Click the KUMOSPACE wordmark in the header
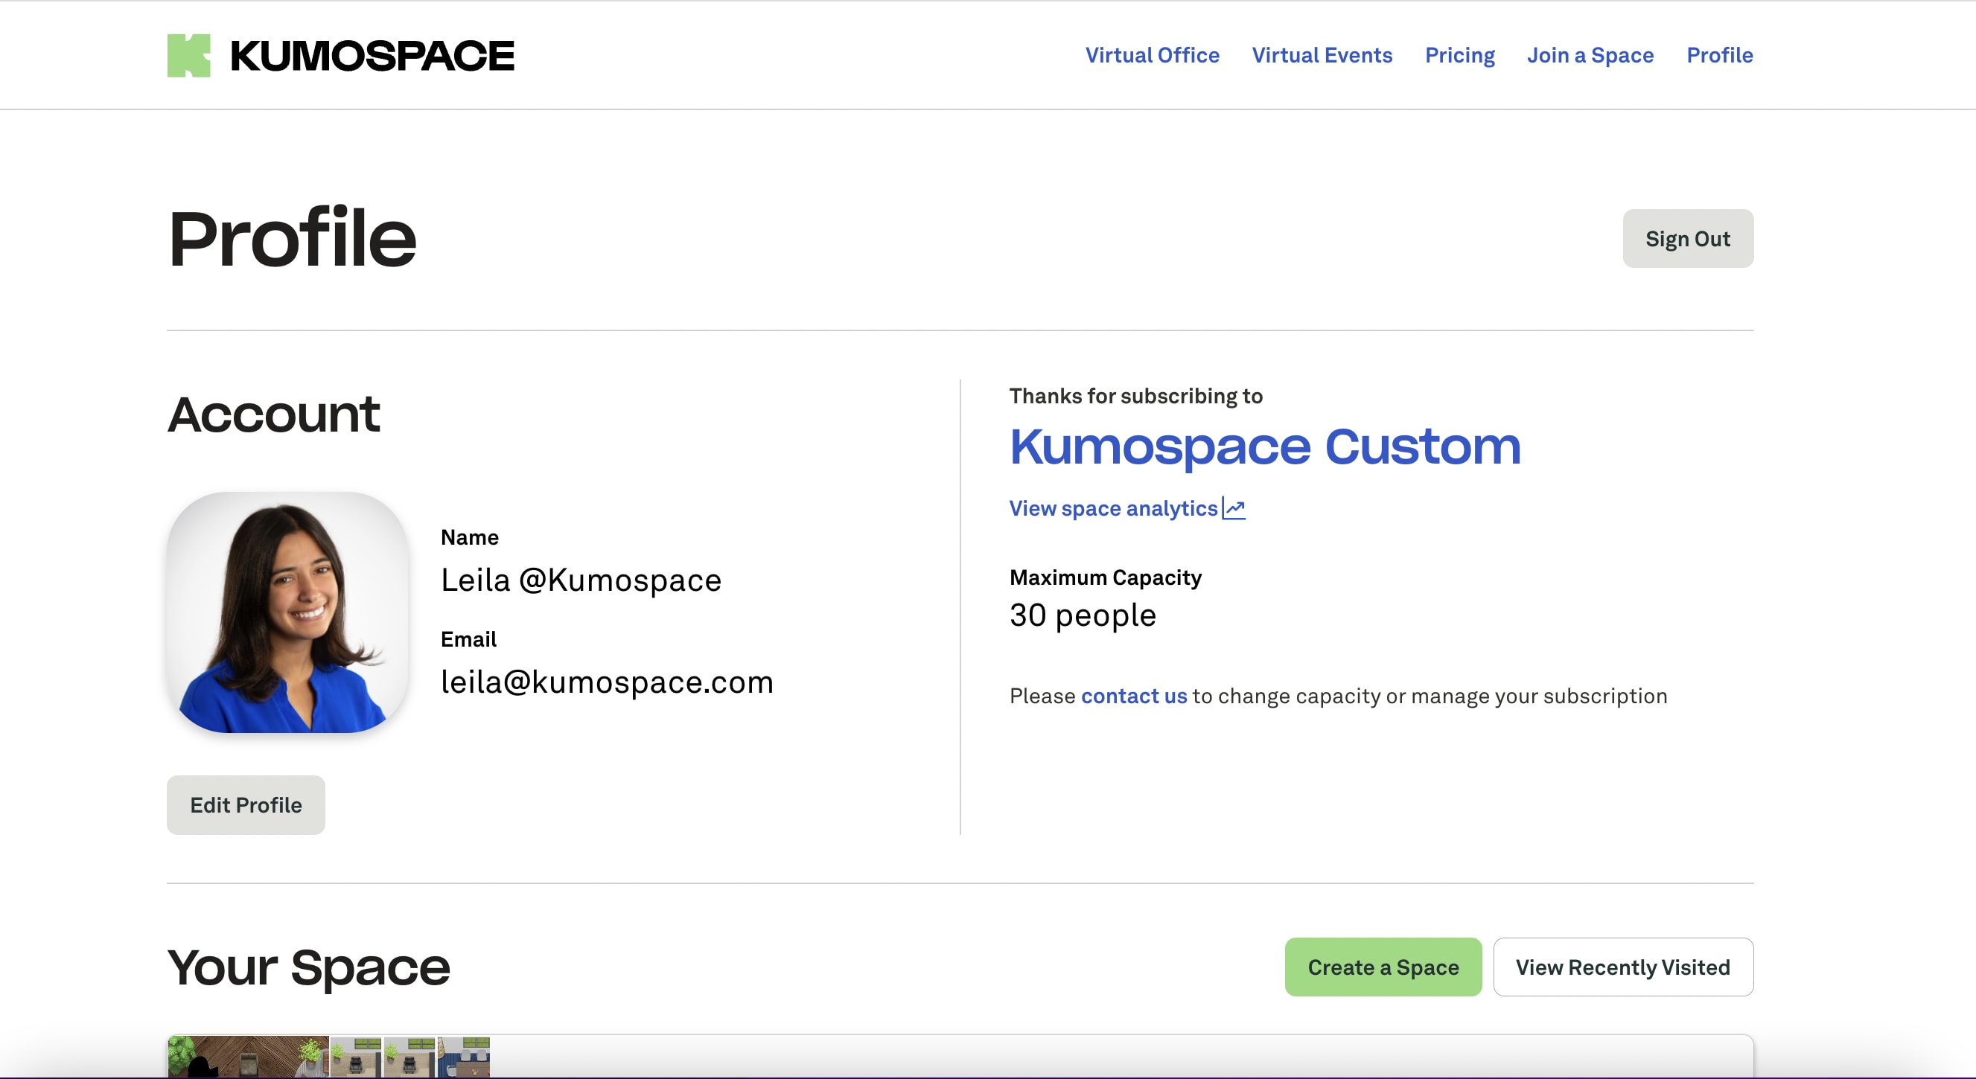 pos(372,56)
